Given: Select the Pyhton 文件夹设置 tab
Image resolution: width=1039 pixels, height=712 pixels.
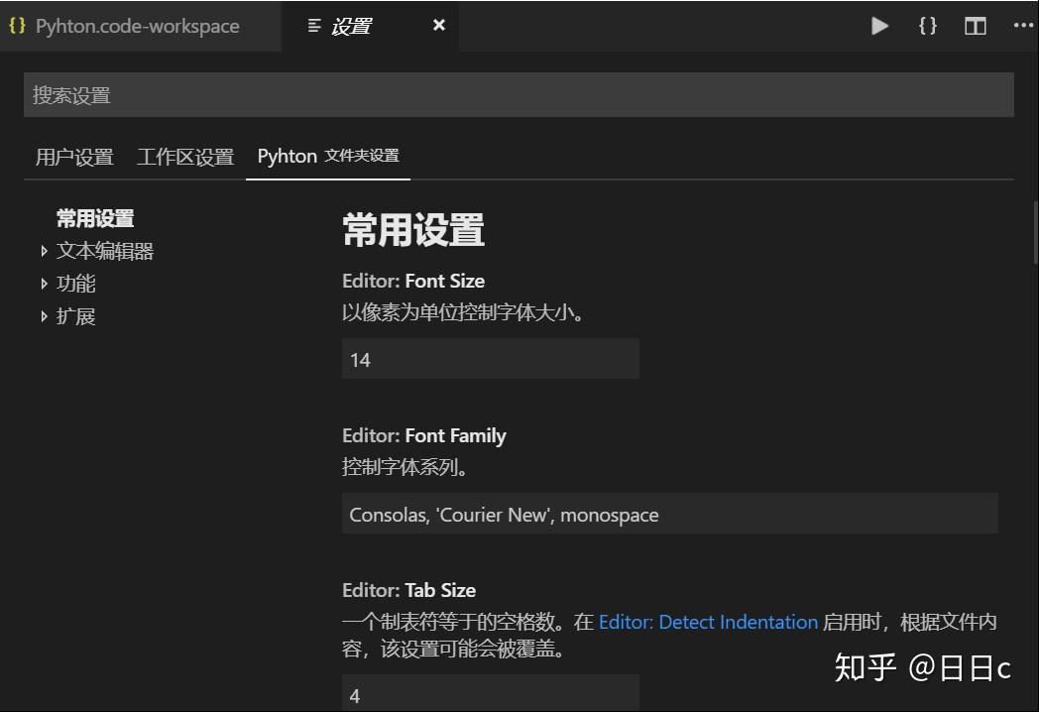Looking at the screenshot, I should point(328,156).
